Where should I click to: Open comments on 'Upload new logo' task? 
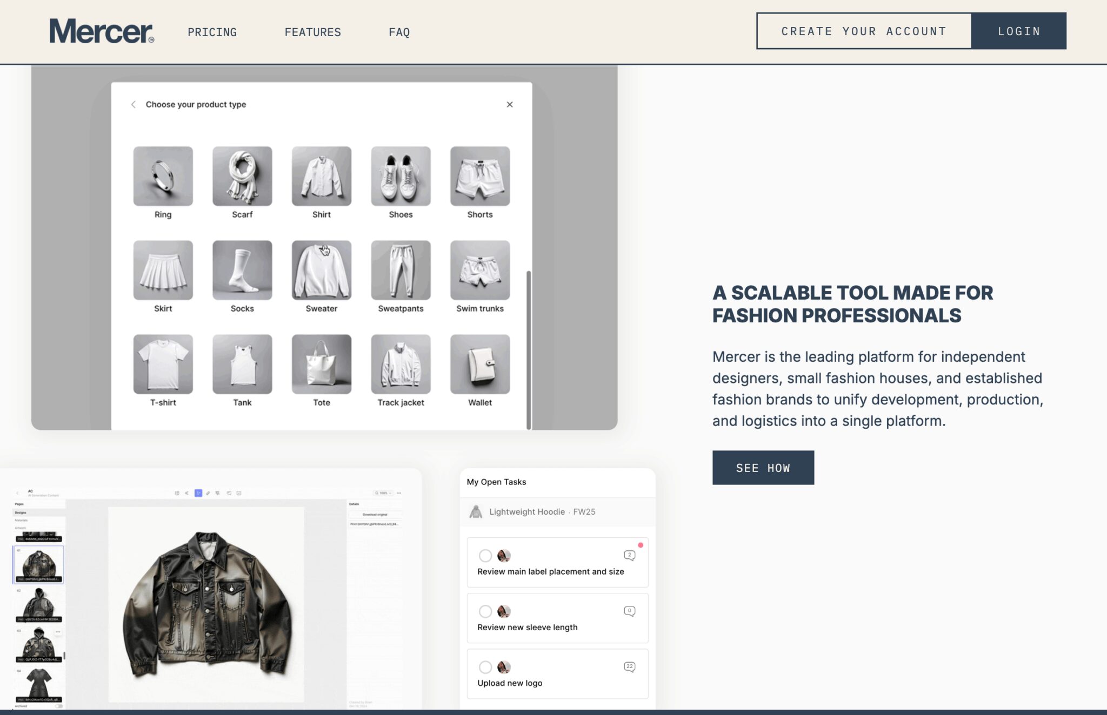pos(629,667)
